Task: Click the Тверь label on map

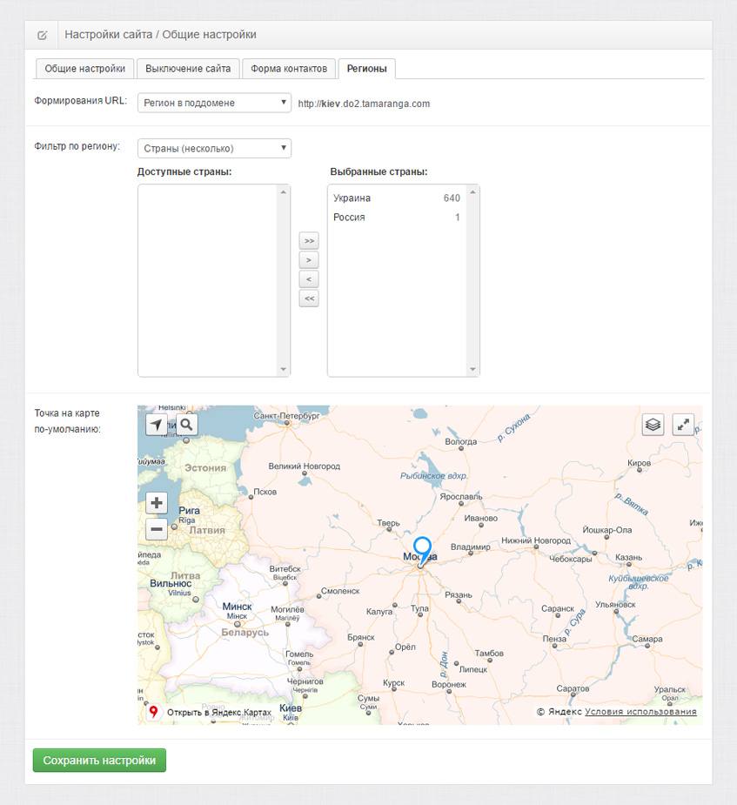Action: click(x=389, y=523)
